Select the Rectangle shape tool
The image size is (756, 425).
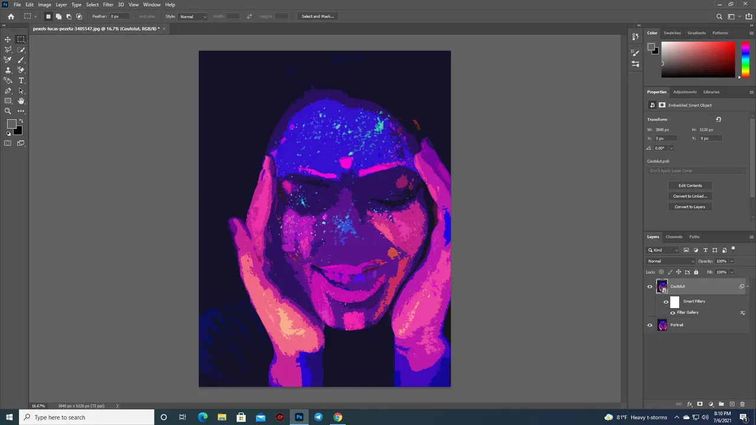(8, 101)
